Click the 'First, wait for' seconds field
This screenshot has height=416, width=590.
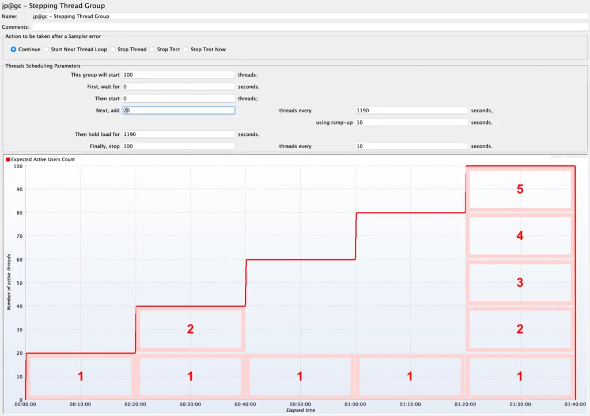[x=179, y=86]
